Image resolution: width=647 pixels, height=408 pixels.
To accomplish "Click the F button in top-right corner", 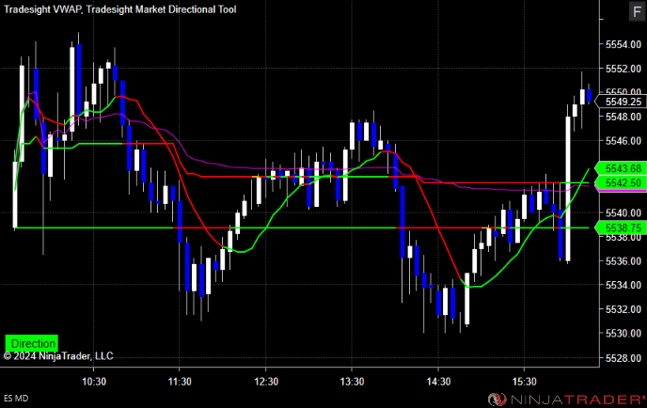I will [637, 11].
